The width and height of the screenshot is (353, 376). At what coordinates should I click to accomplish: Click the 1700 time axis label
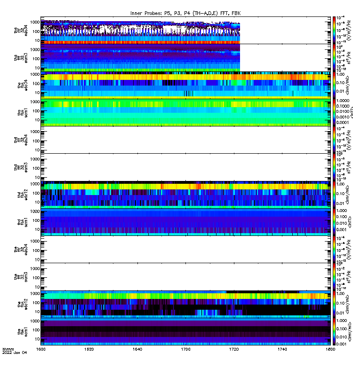coord(185,349)
